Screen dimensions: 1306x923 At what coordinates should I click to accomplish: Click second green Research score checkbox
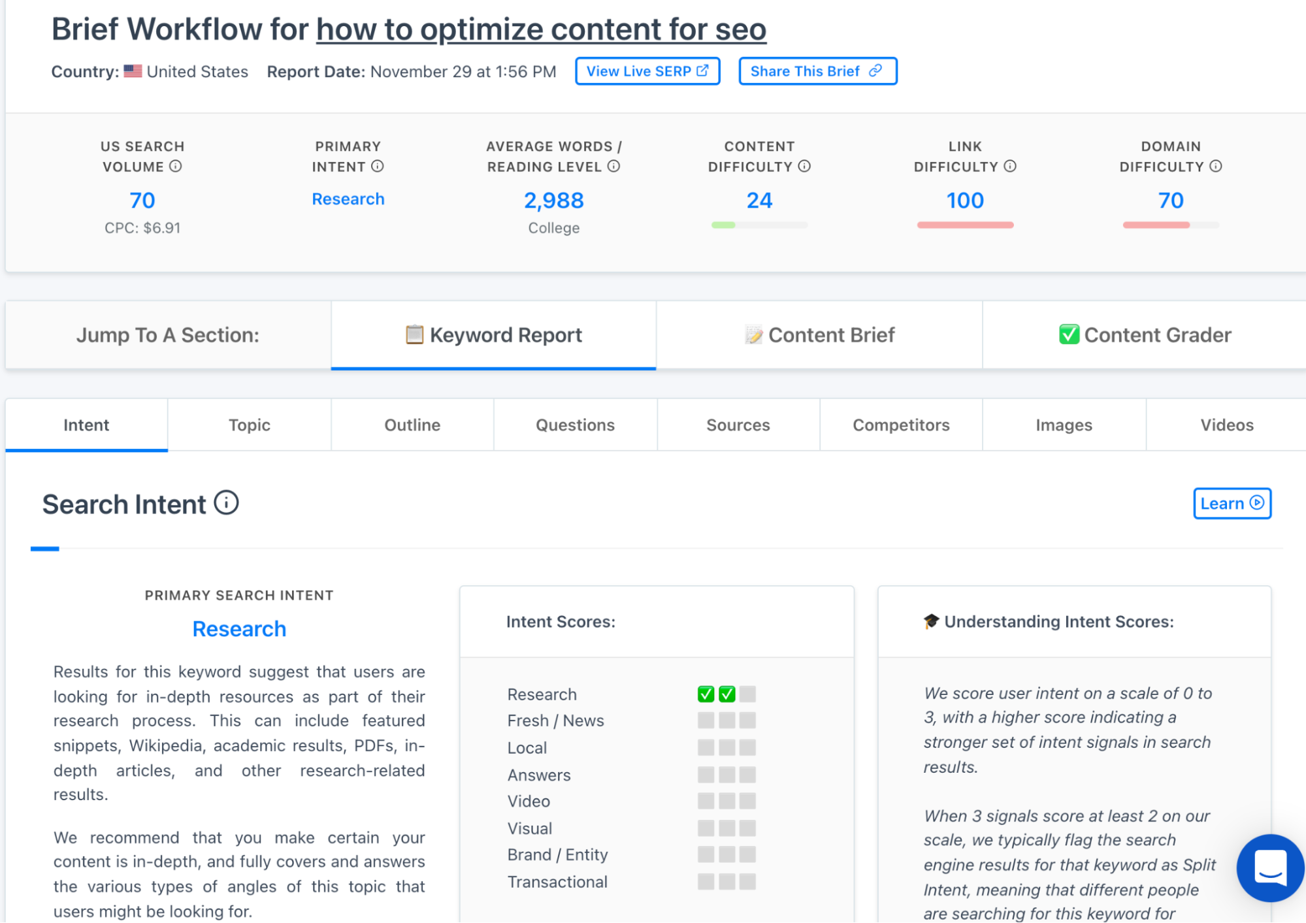point(727,694)
